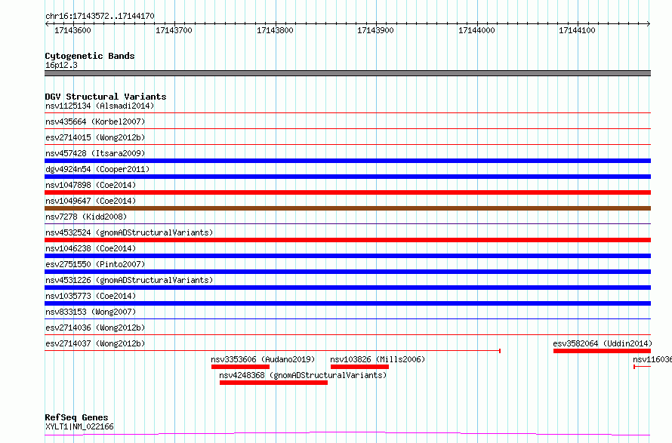Click the blue bar under nsv457428
The image size is (672, 443).
click(x=347, y=161)
